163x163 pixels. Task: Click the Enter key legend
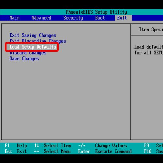(x=84, y=152)
